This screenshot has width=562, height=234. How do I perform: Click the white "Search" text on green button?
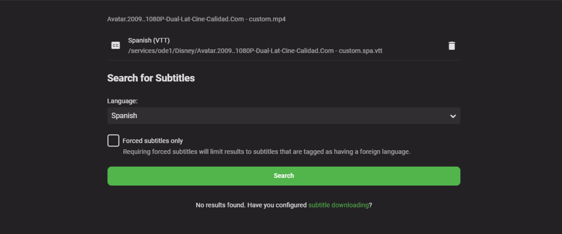(284, 176)
